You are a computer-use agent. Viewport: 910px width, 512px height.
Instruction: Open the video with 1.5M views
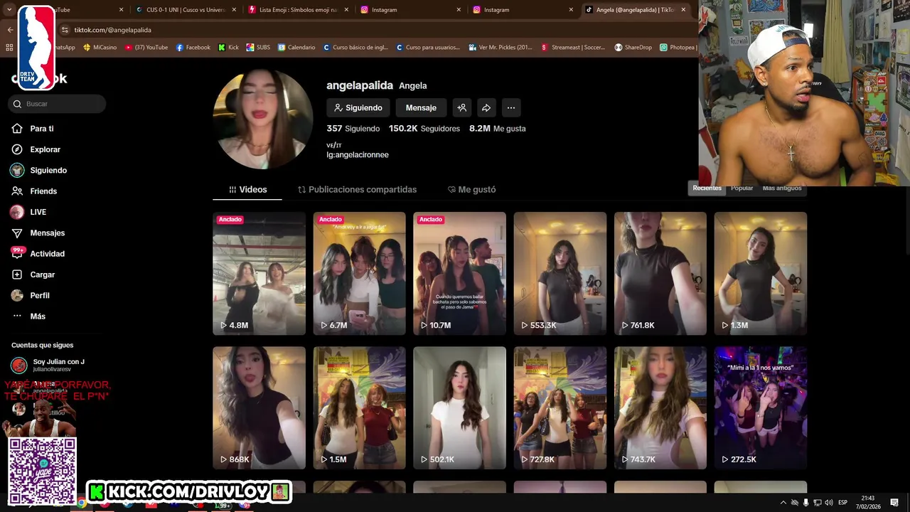point(360,407)
